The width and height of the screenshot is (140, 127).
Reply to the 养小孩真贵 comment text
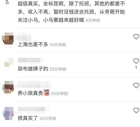coord(30,93)
